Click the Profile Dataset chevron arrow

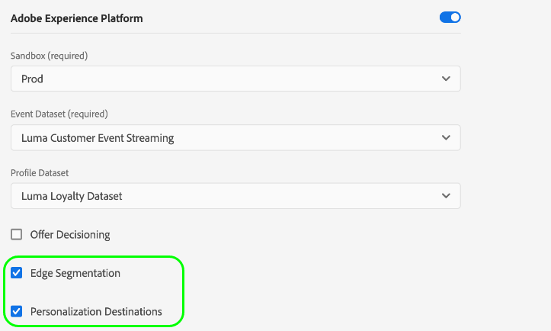point(446,196)
